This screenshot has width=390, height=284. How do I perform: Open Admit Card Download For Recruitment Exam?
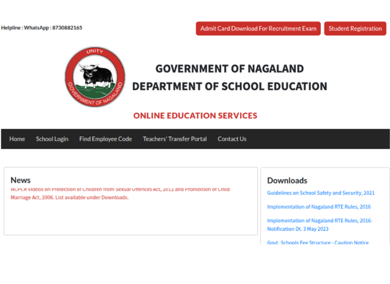pos(258,28)
